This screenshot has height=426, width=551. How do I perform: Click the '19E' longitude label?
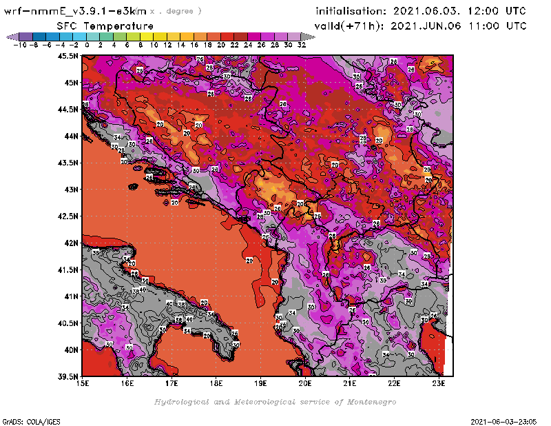[260, 383]
